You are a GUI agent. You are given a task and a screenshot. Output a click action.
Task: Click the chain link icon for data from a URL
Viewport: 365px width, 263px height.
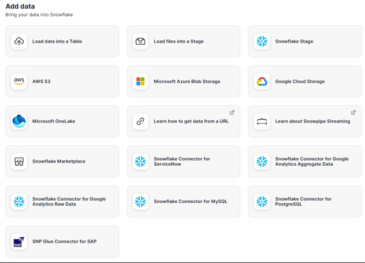pos(140,122)
